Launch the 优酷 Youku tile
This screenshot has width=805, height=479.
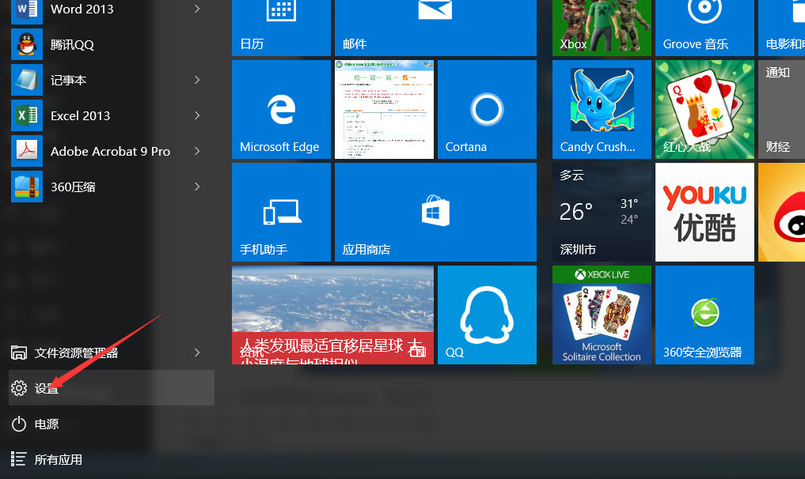point(705,213)
